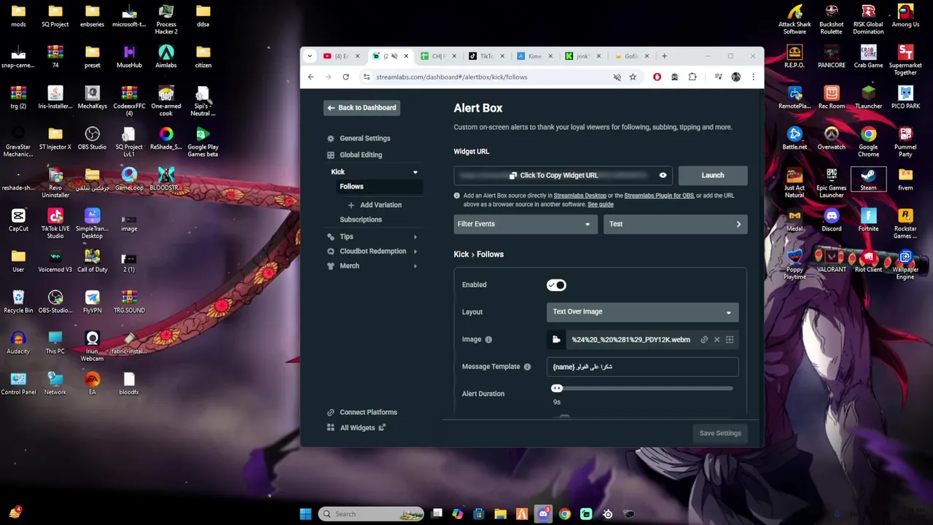Open Chrome profile avatar
Screen dimensions: 933x525
point(735,77)
